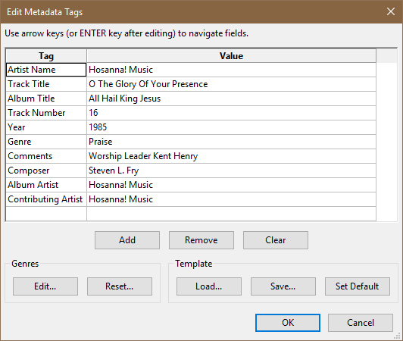This screenshot has width=403, height=341.
Task: Edit the track number value 16
Action: (x=231, y=113)
